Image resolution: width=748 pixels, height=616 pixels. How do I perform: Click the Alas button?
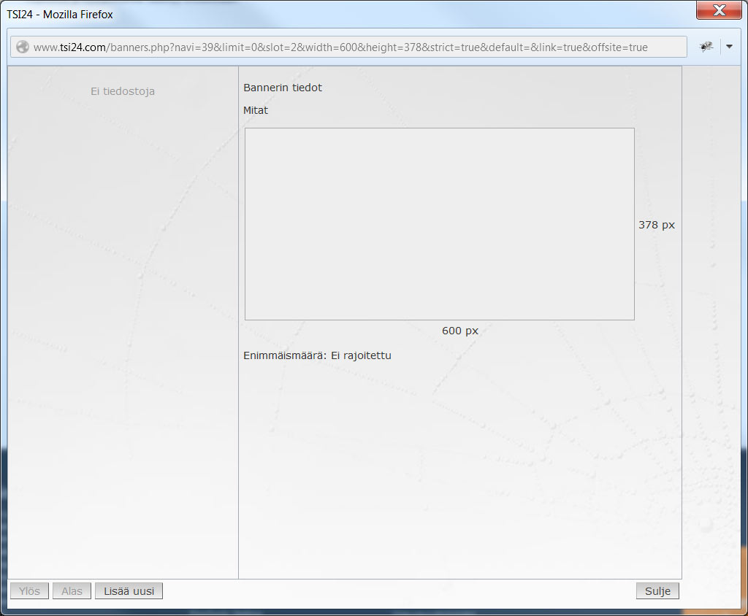pos(72,591)
